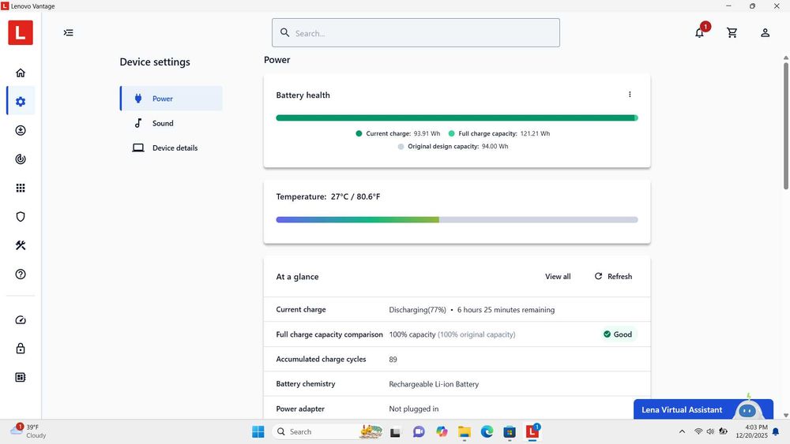Click 'Rechargeable Li-ion Battery' chemistry value

tap(434, 384)
